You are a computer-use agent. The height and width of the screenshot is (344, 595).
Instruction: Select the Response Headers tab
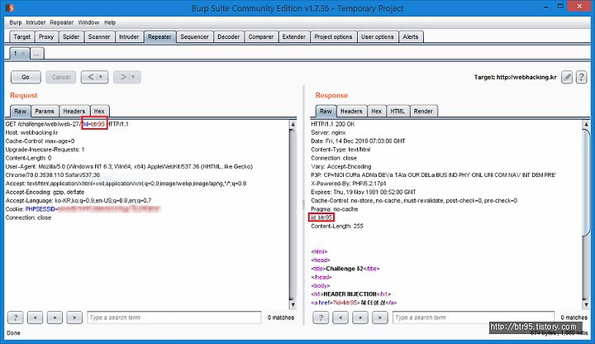click(351, 112)
